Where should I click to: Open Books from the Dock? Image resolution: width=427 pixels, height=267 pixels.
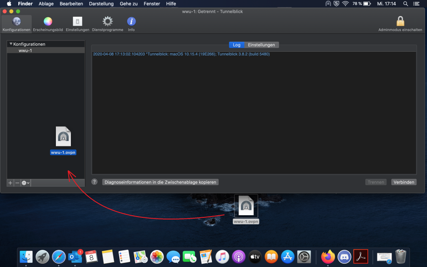click(x=271, y=257)
